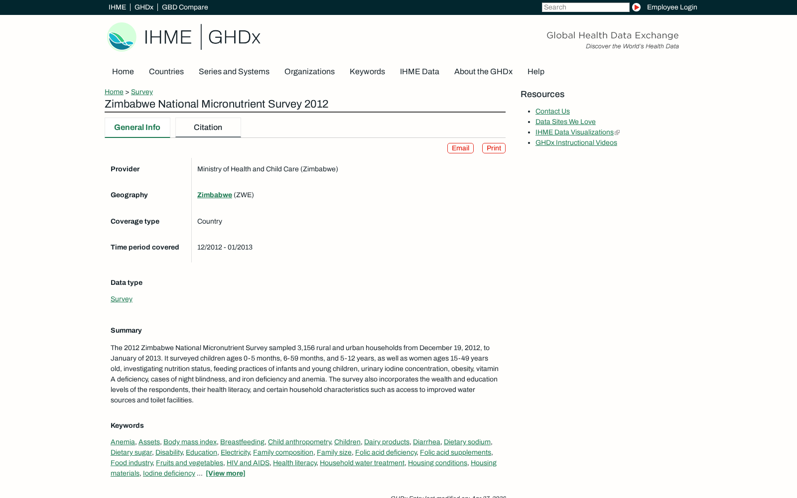Screen dimensions: 797x498
Task: Select the General Info tab
Action: 137,127
